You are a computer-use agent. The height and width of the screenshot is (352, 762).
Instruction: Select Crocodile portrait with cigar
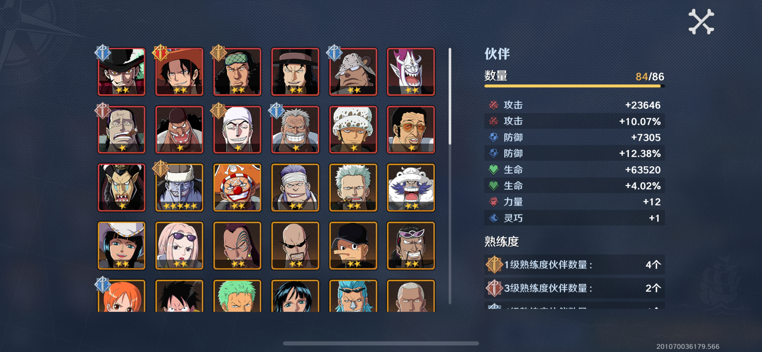point(121,130)
